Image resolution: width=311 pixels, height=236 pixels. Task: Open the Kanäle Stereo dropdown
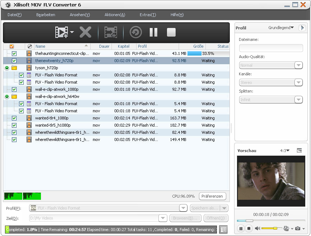coord(298,82)
